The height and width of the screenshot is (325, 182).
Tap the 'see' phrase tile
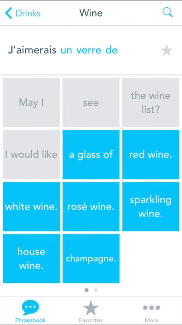coord(91,102)
